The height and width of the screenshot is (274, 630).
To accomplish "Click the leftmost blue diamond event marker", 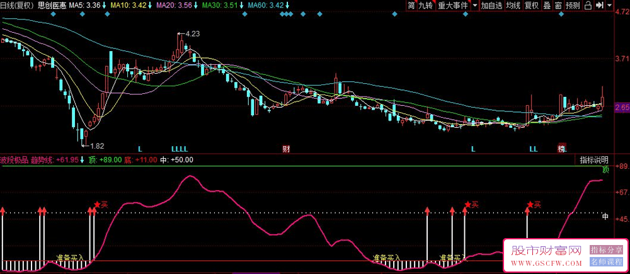I will tap(53, 14).
